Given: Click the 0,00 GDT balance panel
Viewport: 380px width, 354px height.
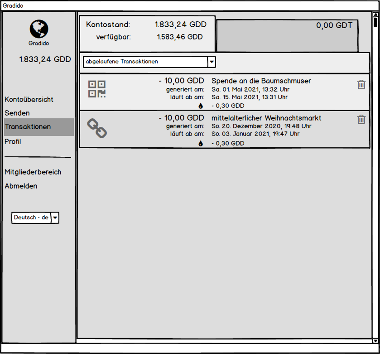Looking at the screenshot, I should [287, 35].
